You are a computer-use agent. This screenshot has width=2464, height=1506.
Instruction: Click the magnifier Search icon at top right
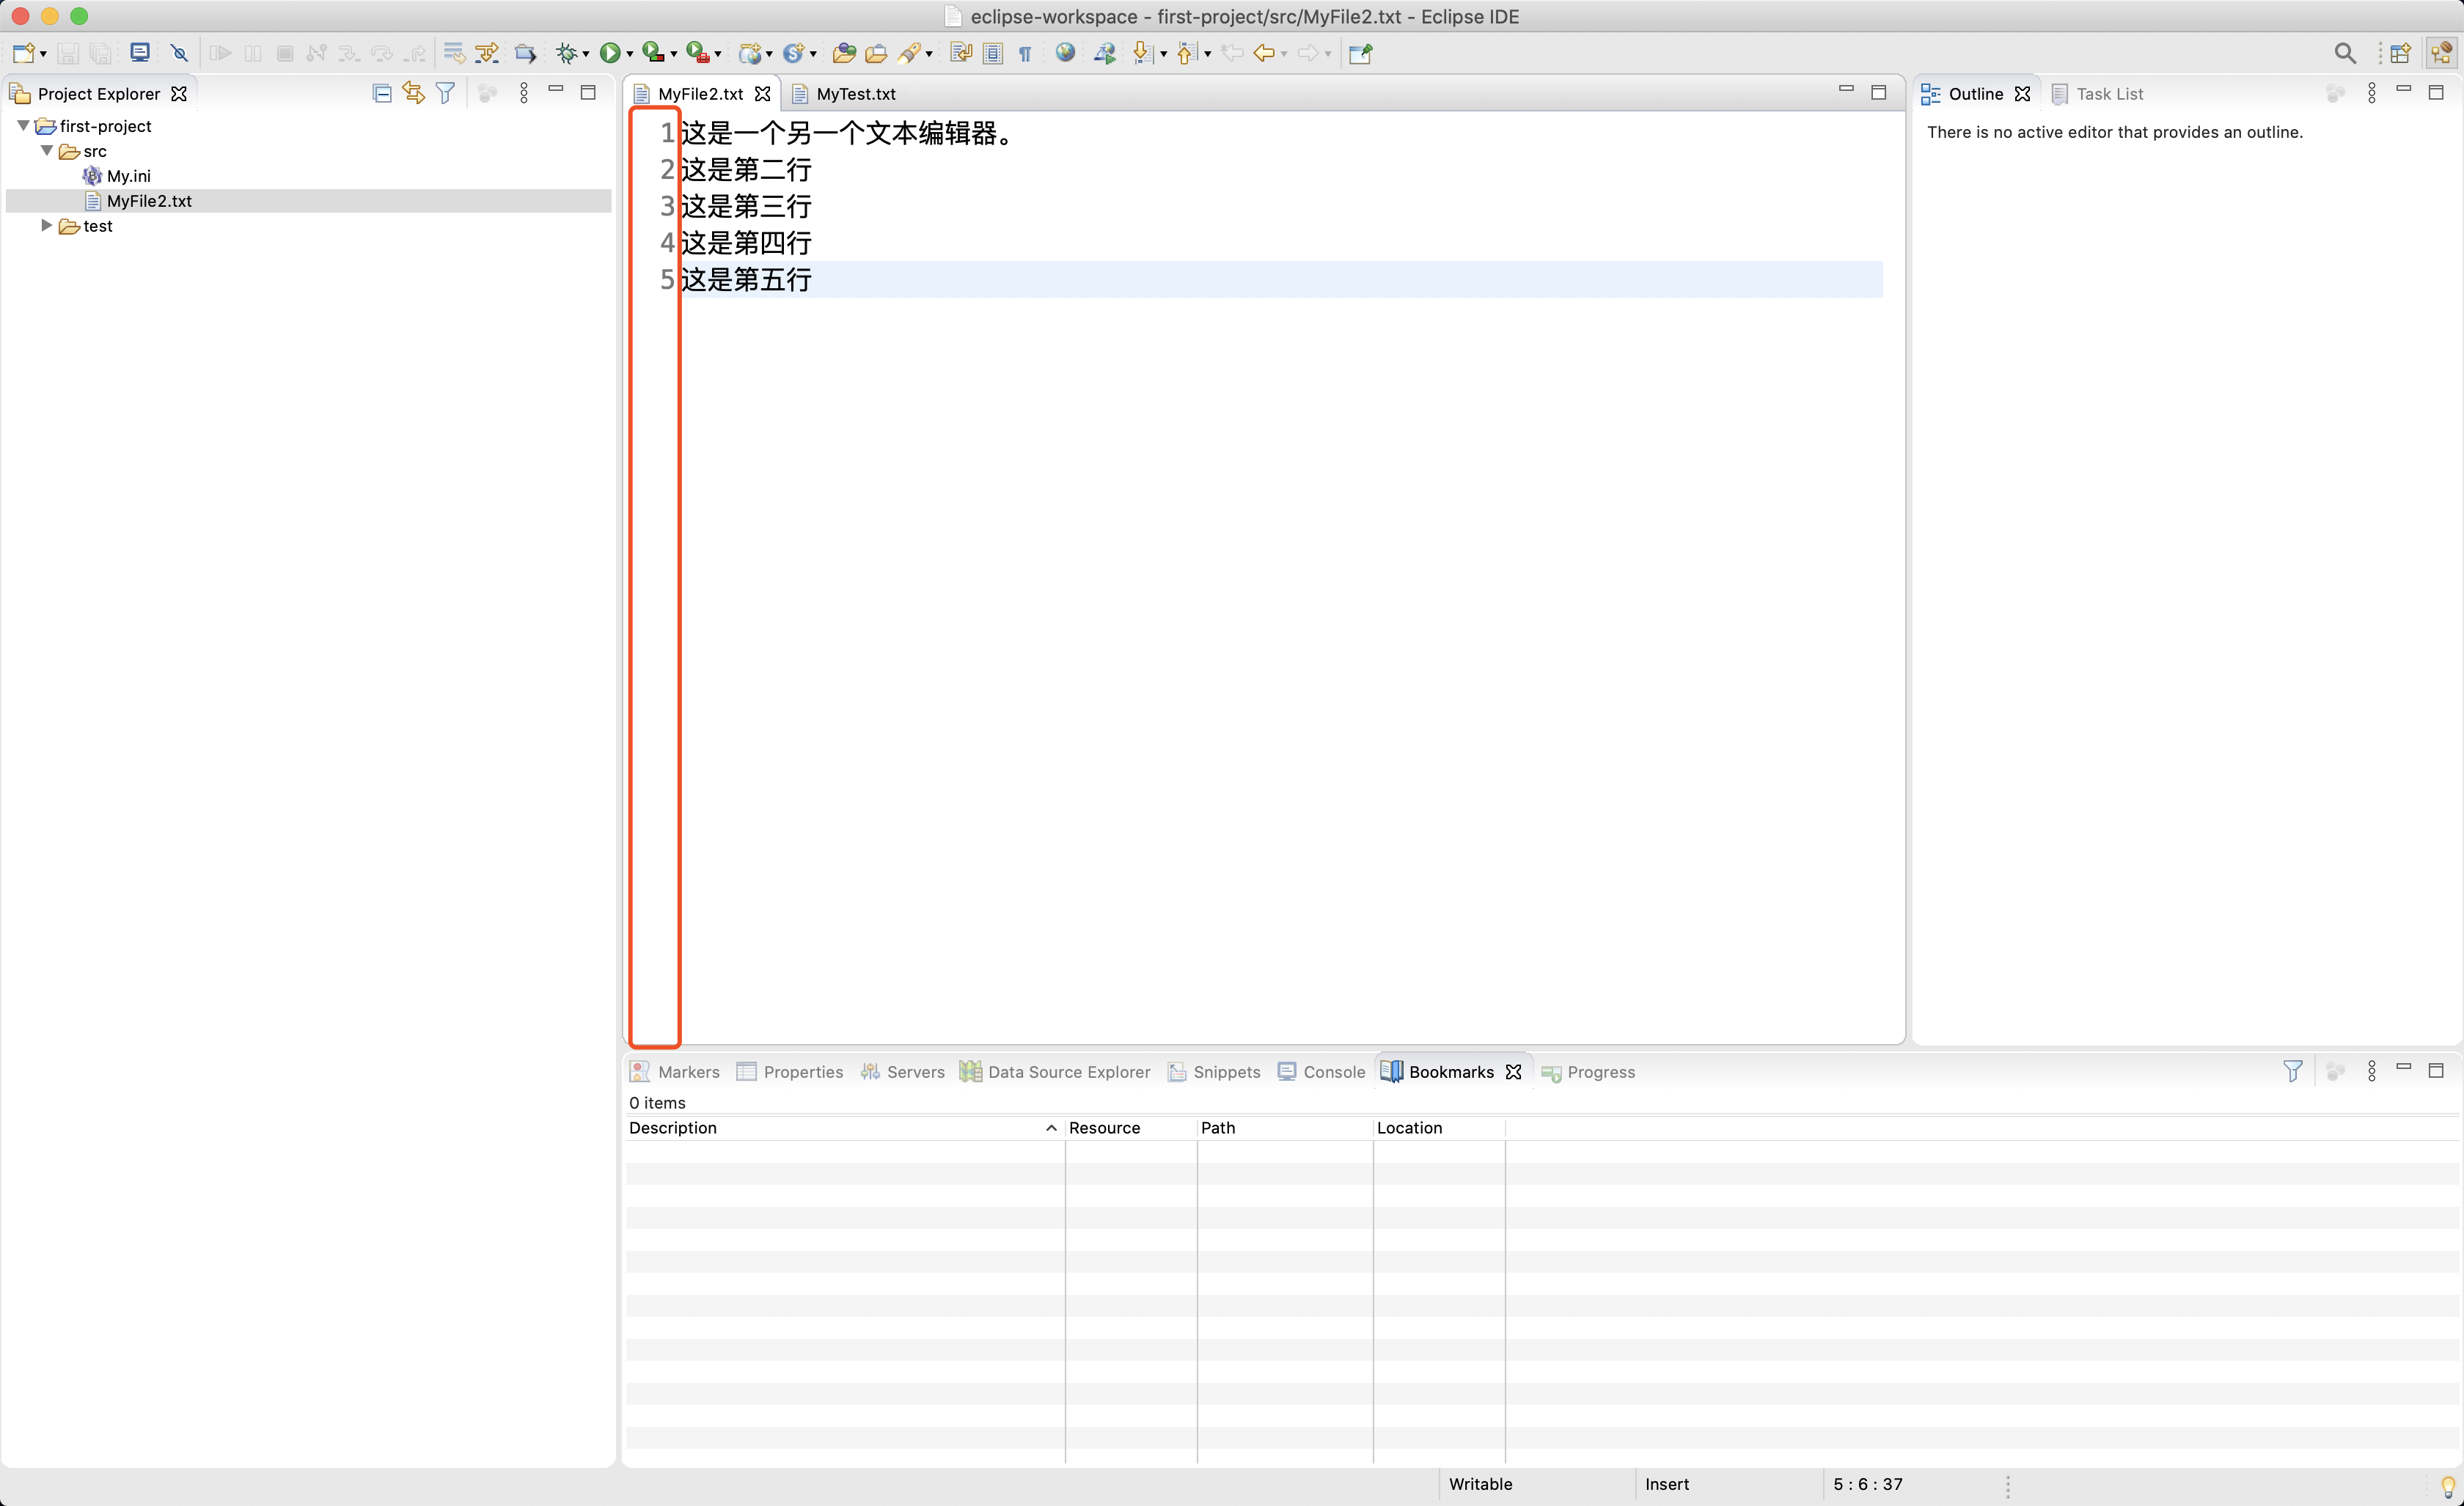coord(2345,53)
